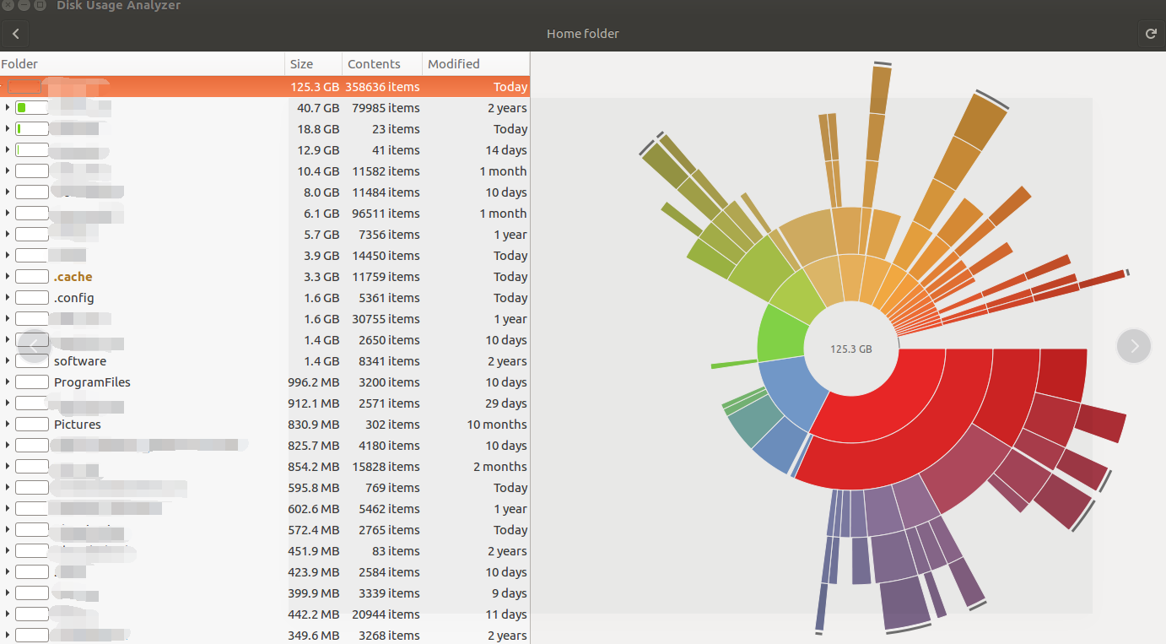The height and width of the screenshot is (644, 1166).
Task: Expand the software folder
Action: 7,360
